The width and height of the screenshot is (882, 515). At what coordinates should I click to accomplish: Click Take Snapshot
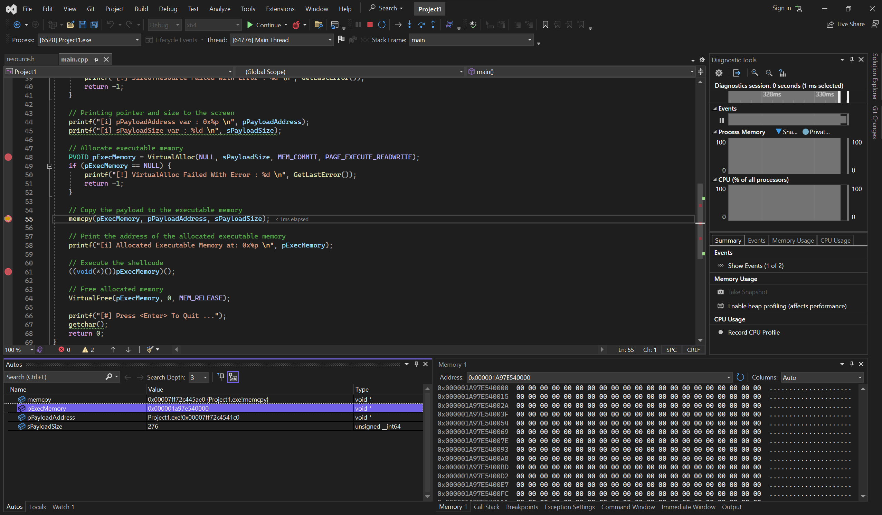(x=748, y=292)
